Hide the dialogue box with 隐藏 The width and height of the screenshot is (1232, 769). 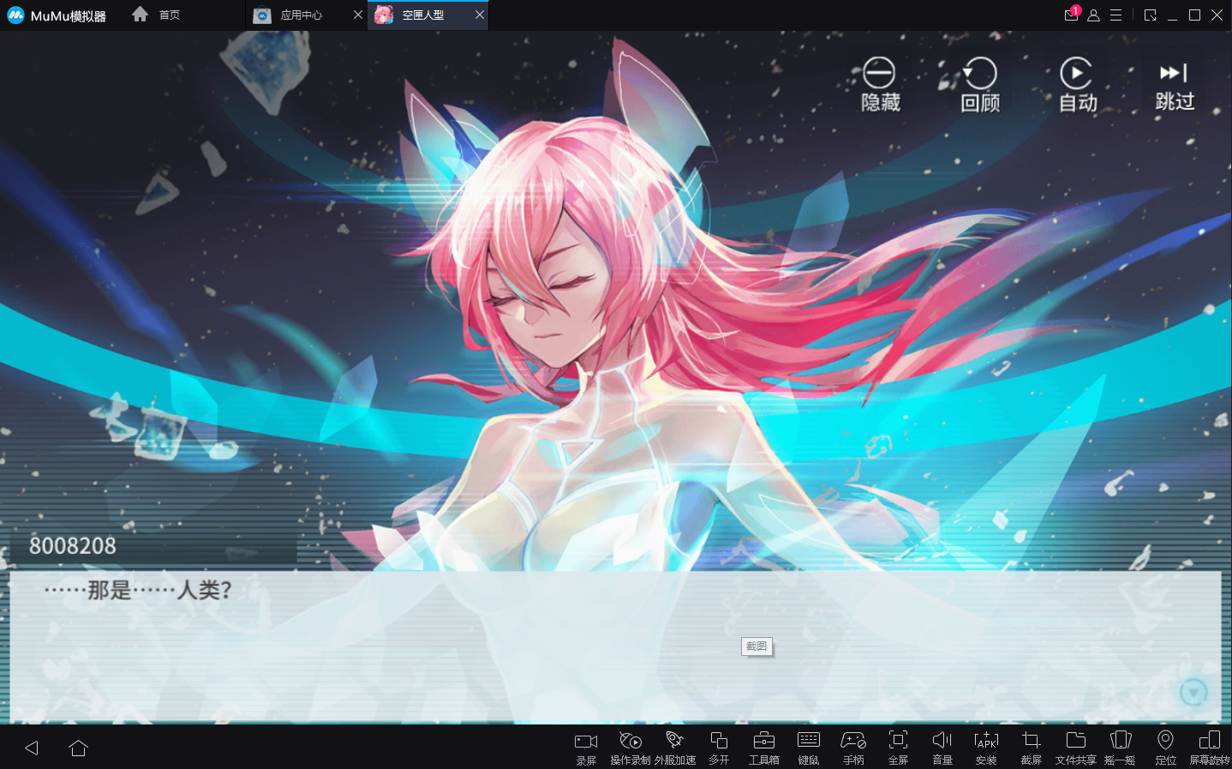click(x=880, y=85)
